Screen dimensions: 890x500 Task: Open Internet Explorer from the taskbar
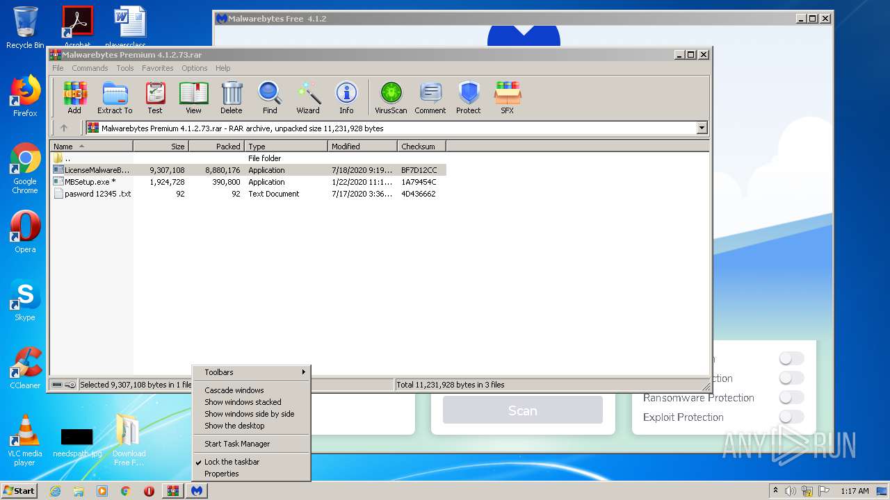[x=55, y=491]
